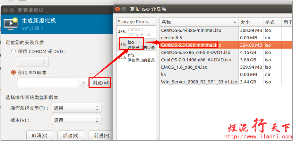Click the new virtual machine monitor icon

(x=11, y=23)
